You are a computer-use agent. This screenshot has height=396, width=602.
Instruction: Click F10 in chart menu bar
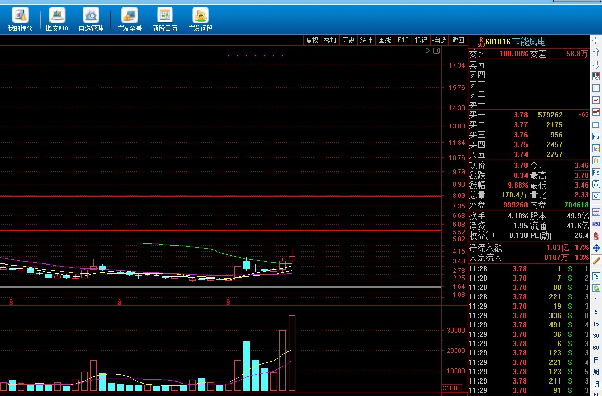click(403, 40)
